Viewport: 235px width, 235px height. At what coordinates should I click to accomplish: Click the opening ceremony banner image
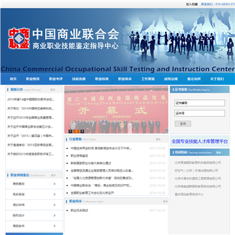tap(116, 110)
